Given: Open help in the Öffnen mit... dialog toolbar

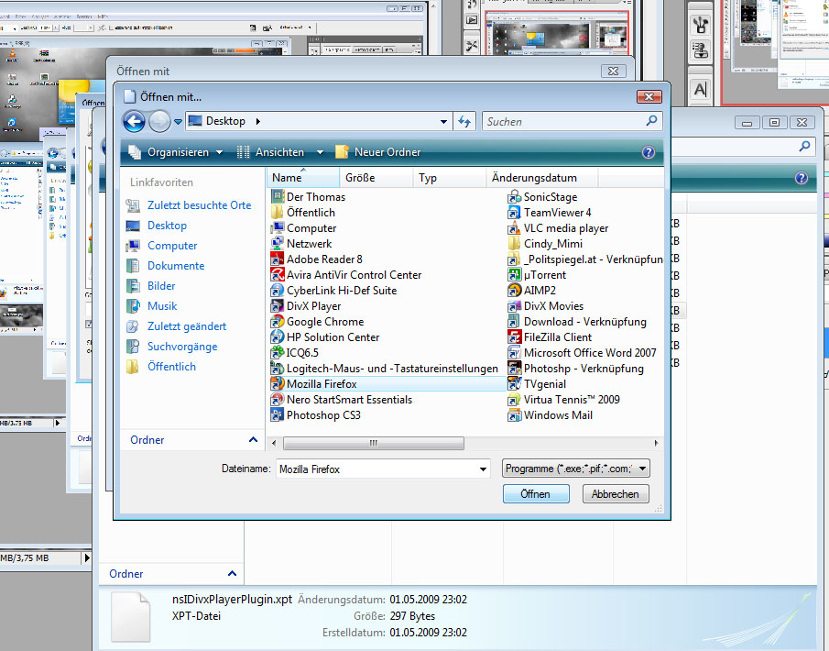Looking at the screenshot, I should tap(649, 152).
